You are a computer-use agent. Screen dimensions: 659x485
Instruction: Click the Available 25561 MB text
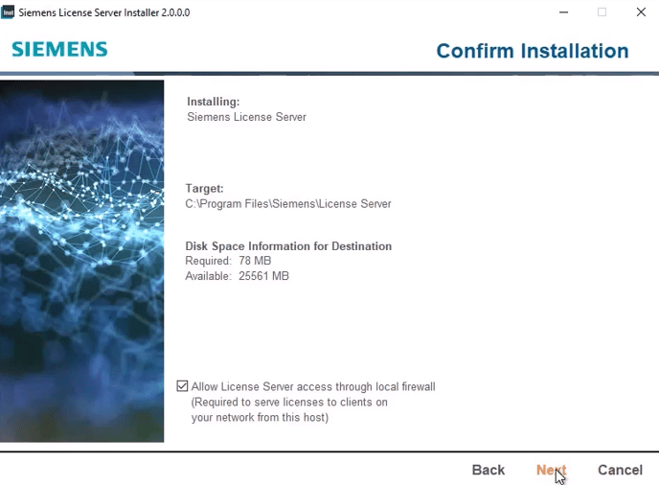[x=237, y=276]
